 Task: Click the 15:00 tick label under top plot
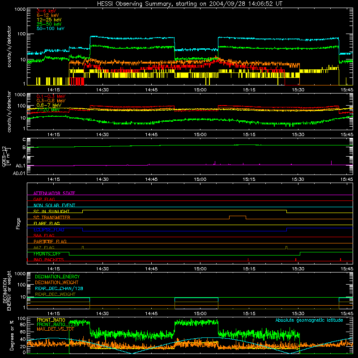(x=200, y=90)
